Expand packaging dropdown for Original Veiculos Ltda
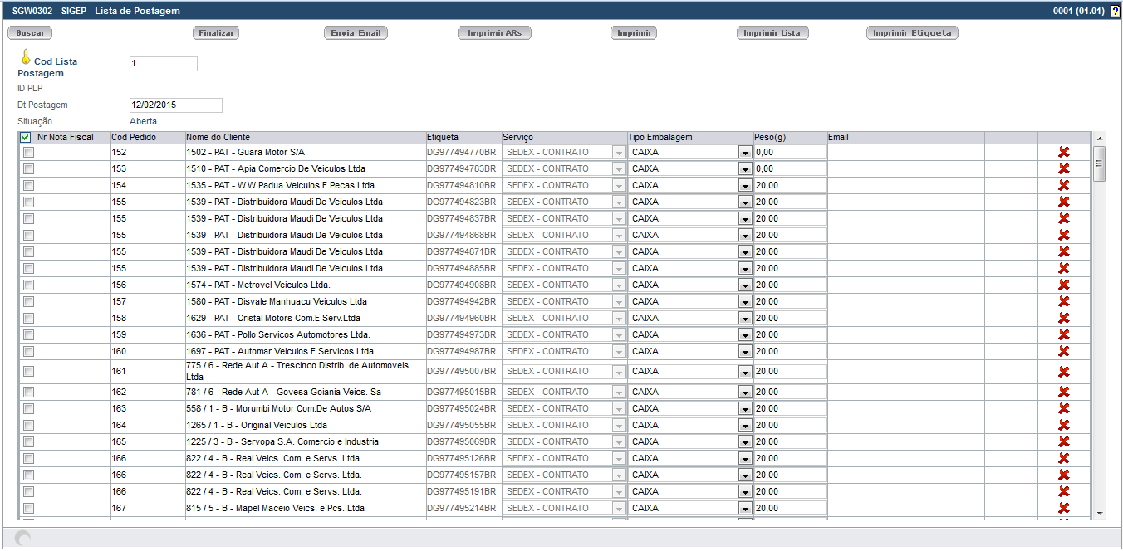This screenshot has width=1123, height=551. (744, 426)
